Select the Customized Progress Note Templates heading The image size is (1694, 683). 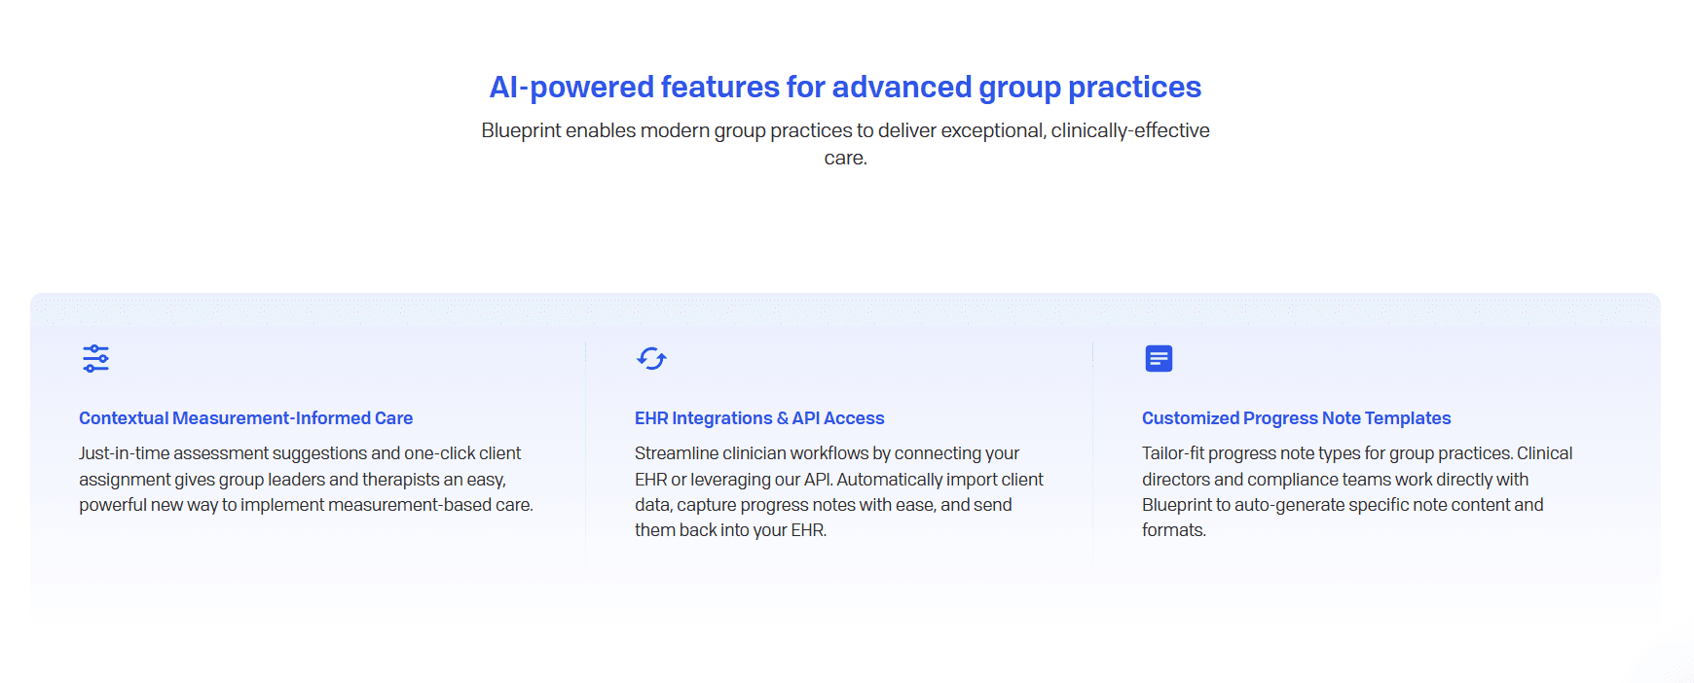(x=1296, y=418)
